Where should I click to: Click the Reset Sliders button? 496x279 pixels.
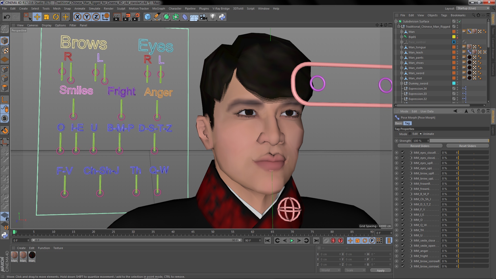coord(468,146)
